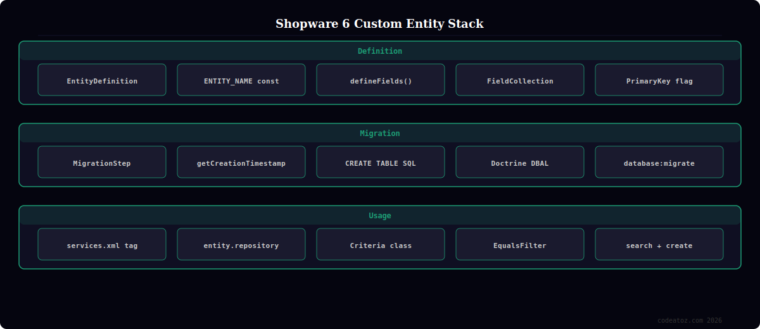Select the CREATE TABLE SQL box
Screen dimensions: 760x329
(381, 162)
